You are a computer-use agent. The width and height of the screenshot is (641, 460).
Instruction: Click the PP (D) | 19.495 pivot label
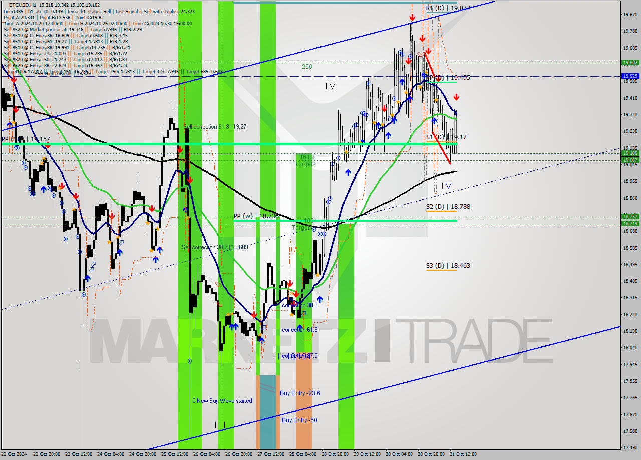(448, 78)
